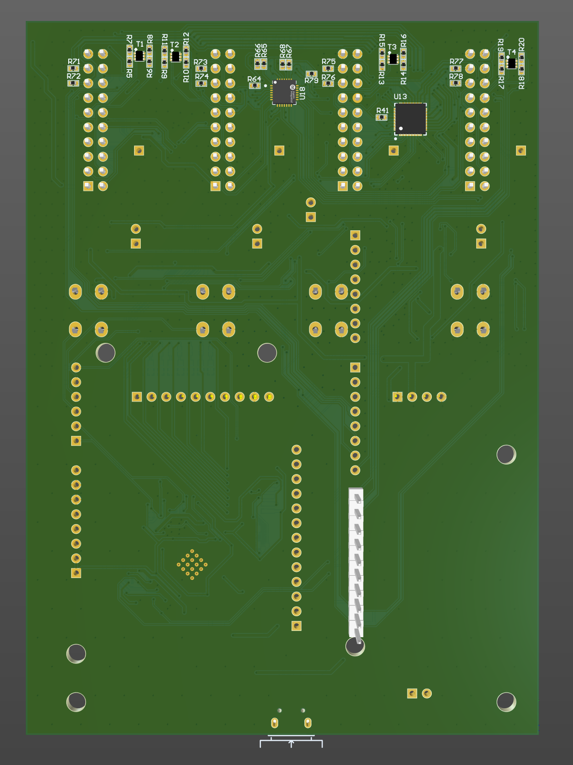Screen dimensions: 573x765
Task: Click the R20 label
Action: [521, 44]
